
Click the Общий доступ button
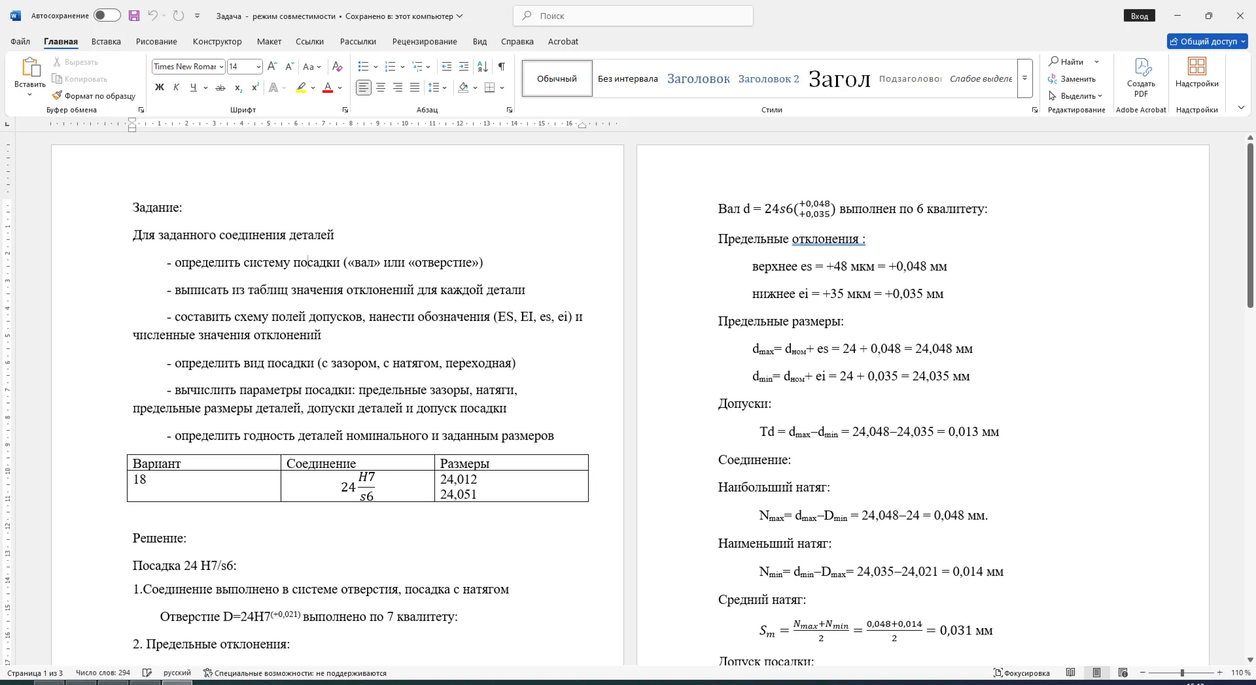pos(1208,41)
